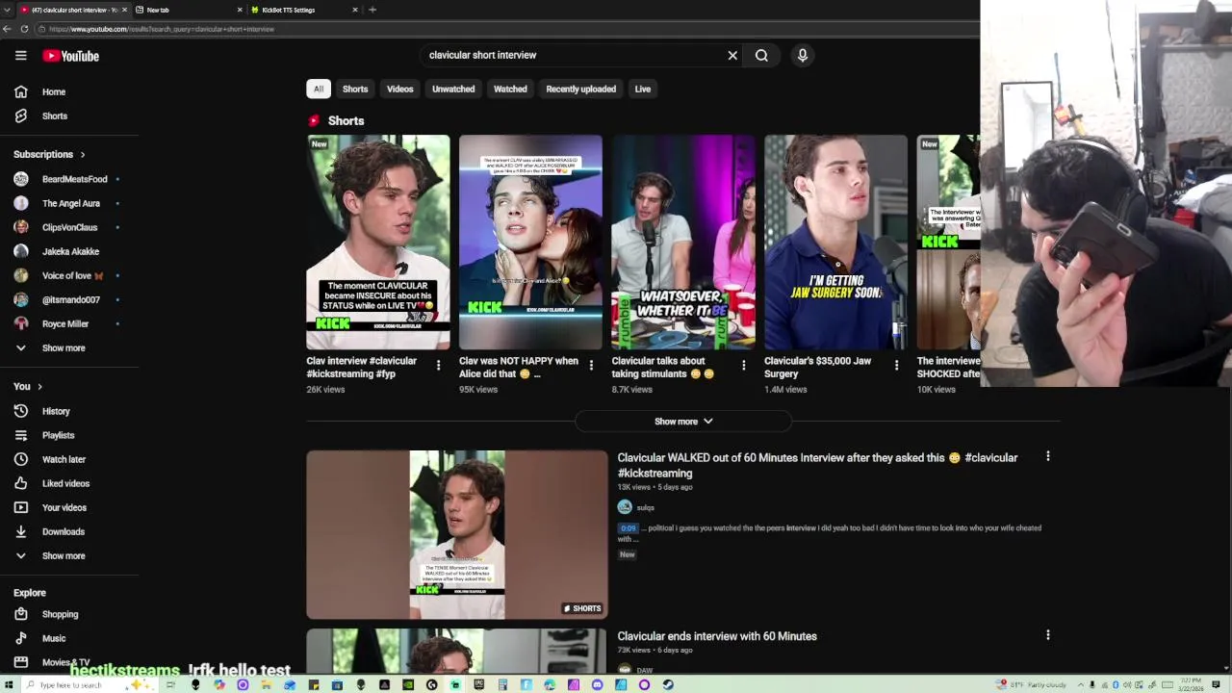Screen dimensions: 1232x693
Task: Select the Unwatched filter chip
Action: click(453, 89)
